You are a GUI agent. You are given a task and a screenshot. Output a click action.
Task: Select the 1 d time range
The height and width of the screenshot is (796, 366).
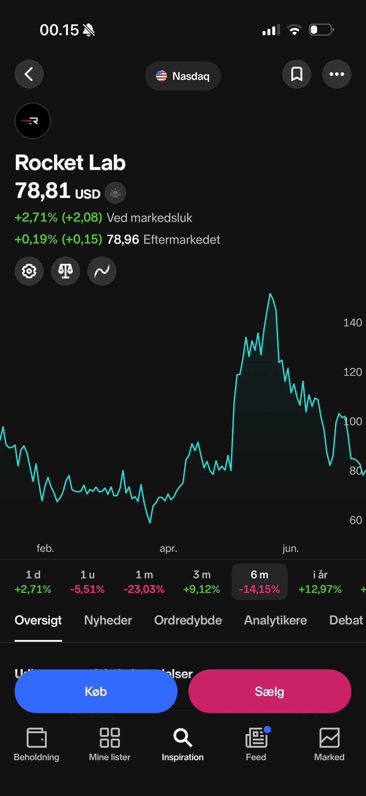click(x=33, y=582)
